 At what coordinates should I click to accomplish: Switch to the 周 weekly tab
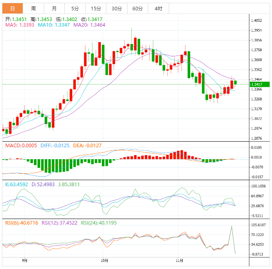click(x=33, y=8)
